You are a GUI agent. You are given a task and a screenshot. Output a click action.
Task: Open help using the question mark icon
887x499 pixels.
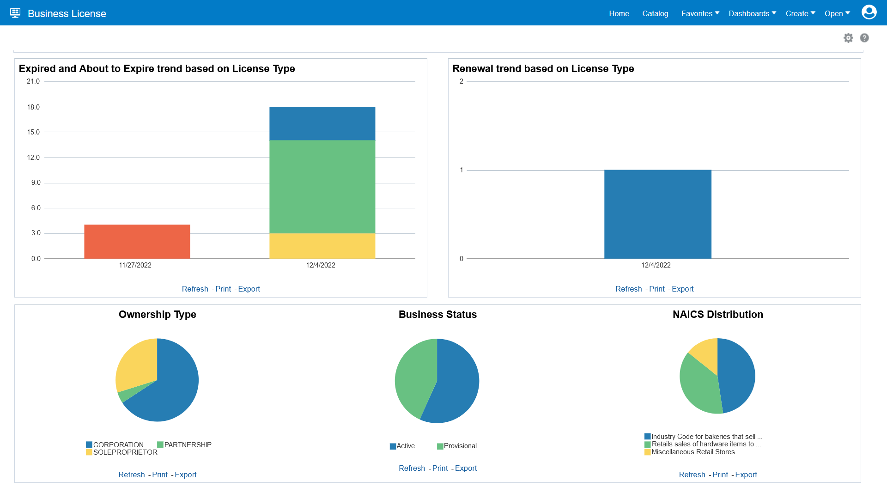(x=865, y=38)
